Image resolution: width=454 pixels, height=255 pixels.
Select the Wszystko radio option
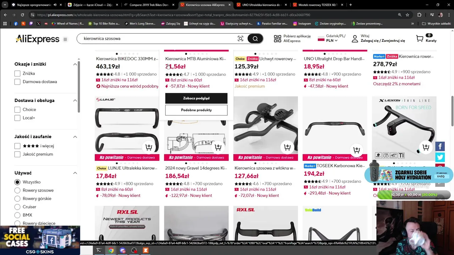click(17, 182)
